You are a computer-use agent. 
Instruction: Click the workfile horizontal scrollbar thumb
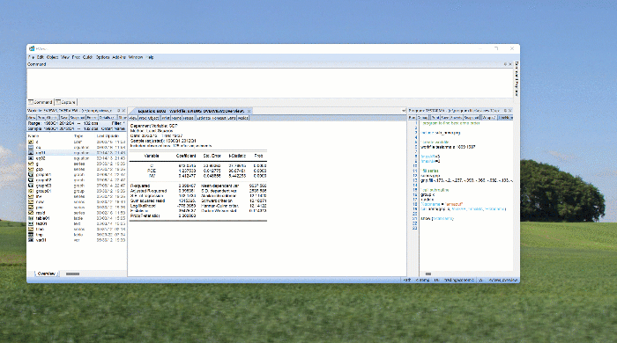coord(72,274)
